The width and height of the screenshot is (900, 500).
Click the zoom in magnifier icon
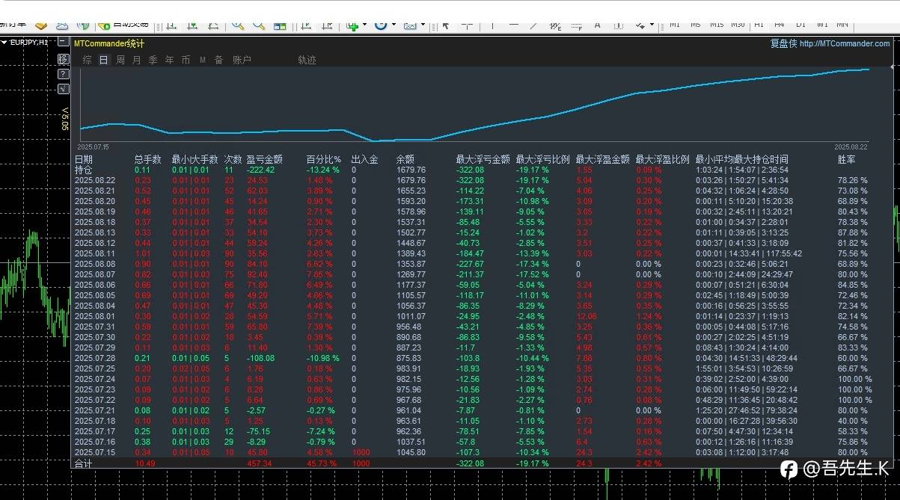coord(238,25)
